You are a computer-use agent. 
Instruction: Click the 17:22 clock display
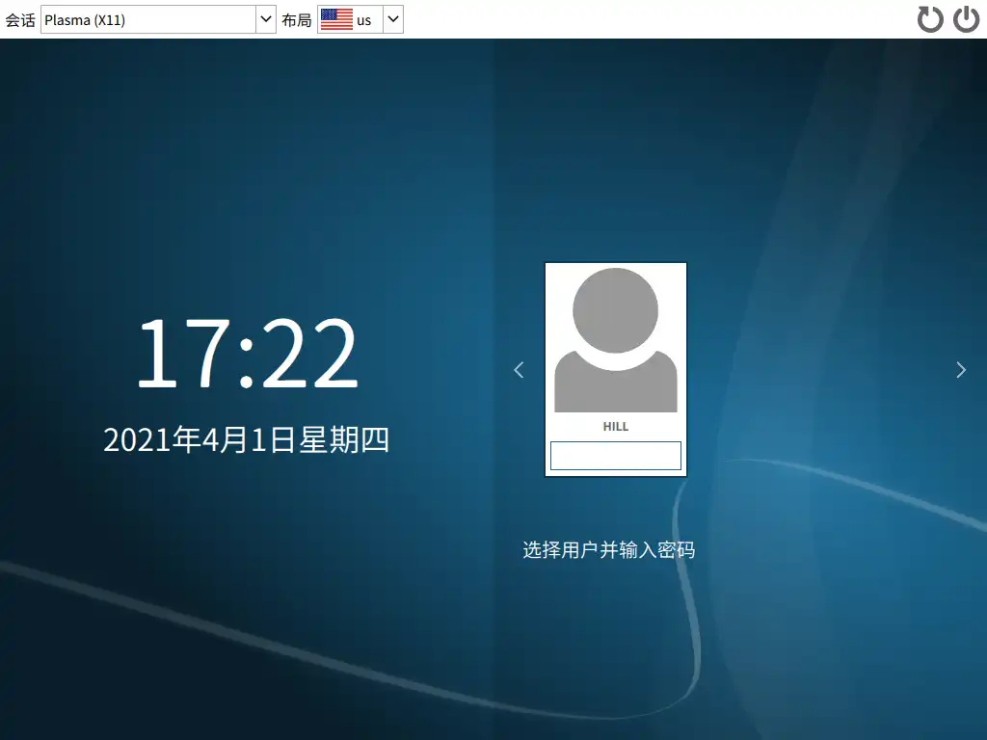(247, 354)
